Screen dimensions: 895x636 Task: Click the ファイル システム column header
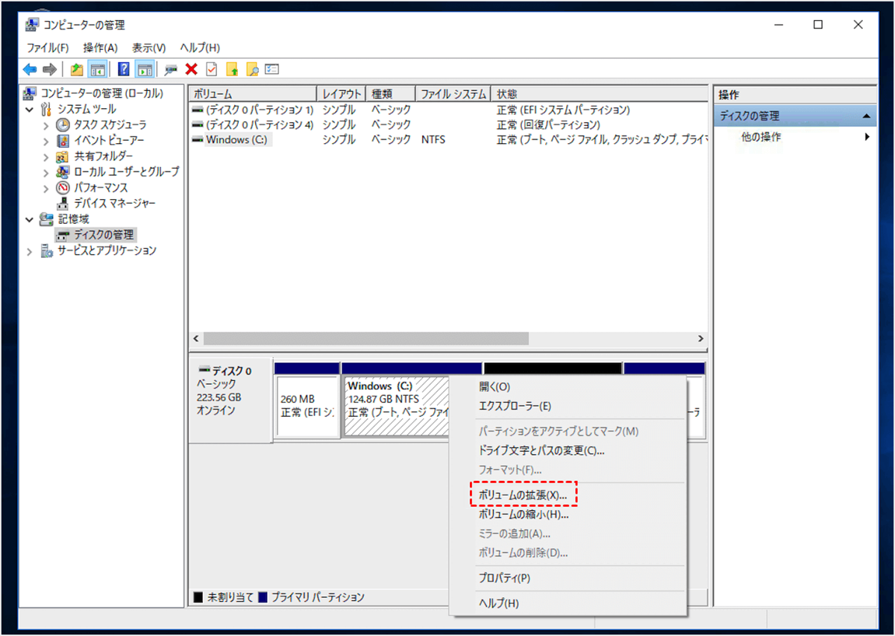pyautogui.click(x=450, y=95)
